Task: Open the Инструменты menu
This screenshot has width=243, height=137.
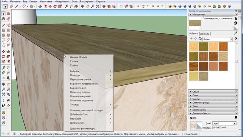Action: click(62, 2)
